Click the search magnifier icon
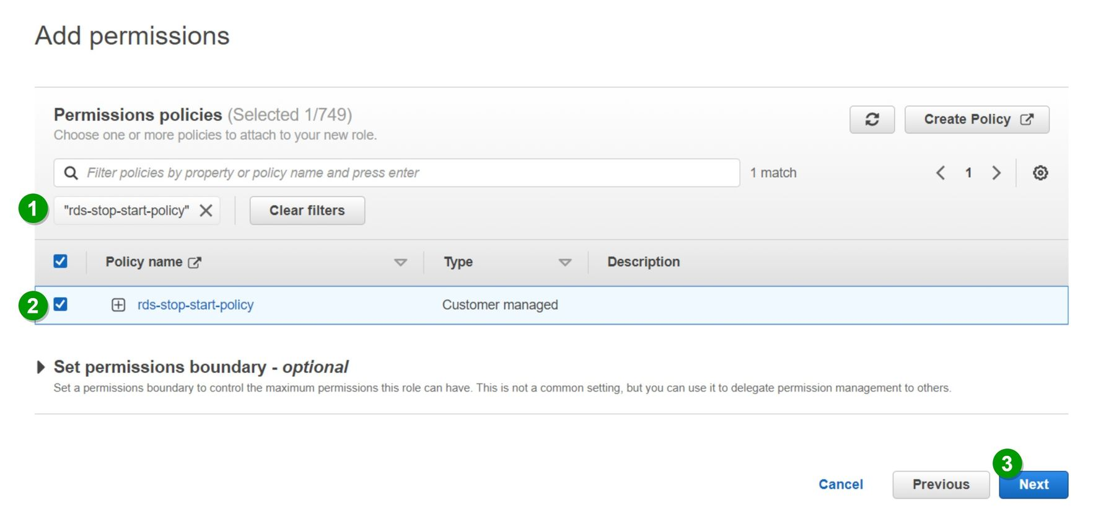The image size is (1101, 526). 71,173
